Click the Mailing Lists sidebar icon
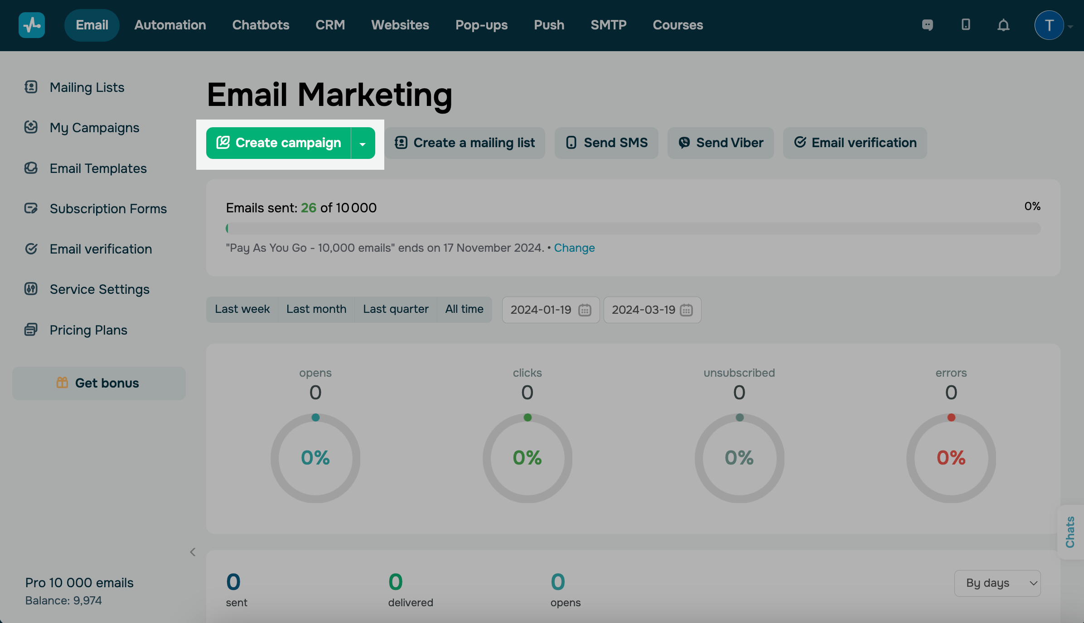Viewport: 1084px width, 623px height. point(31,87)
